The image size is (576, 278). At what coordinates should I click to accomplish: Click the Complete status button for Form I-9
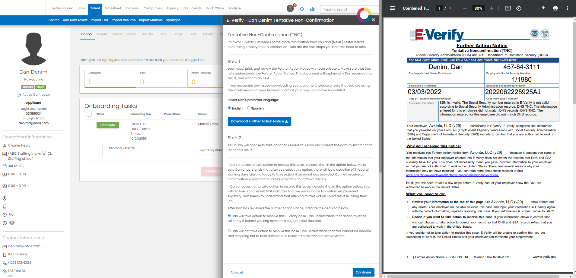click(x=108, y=125)
